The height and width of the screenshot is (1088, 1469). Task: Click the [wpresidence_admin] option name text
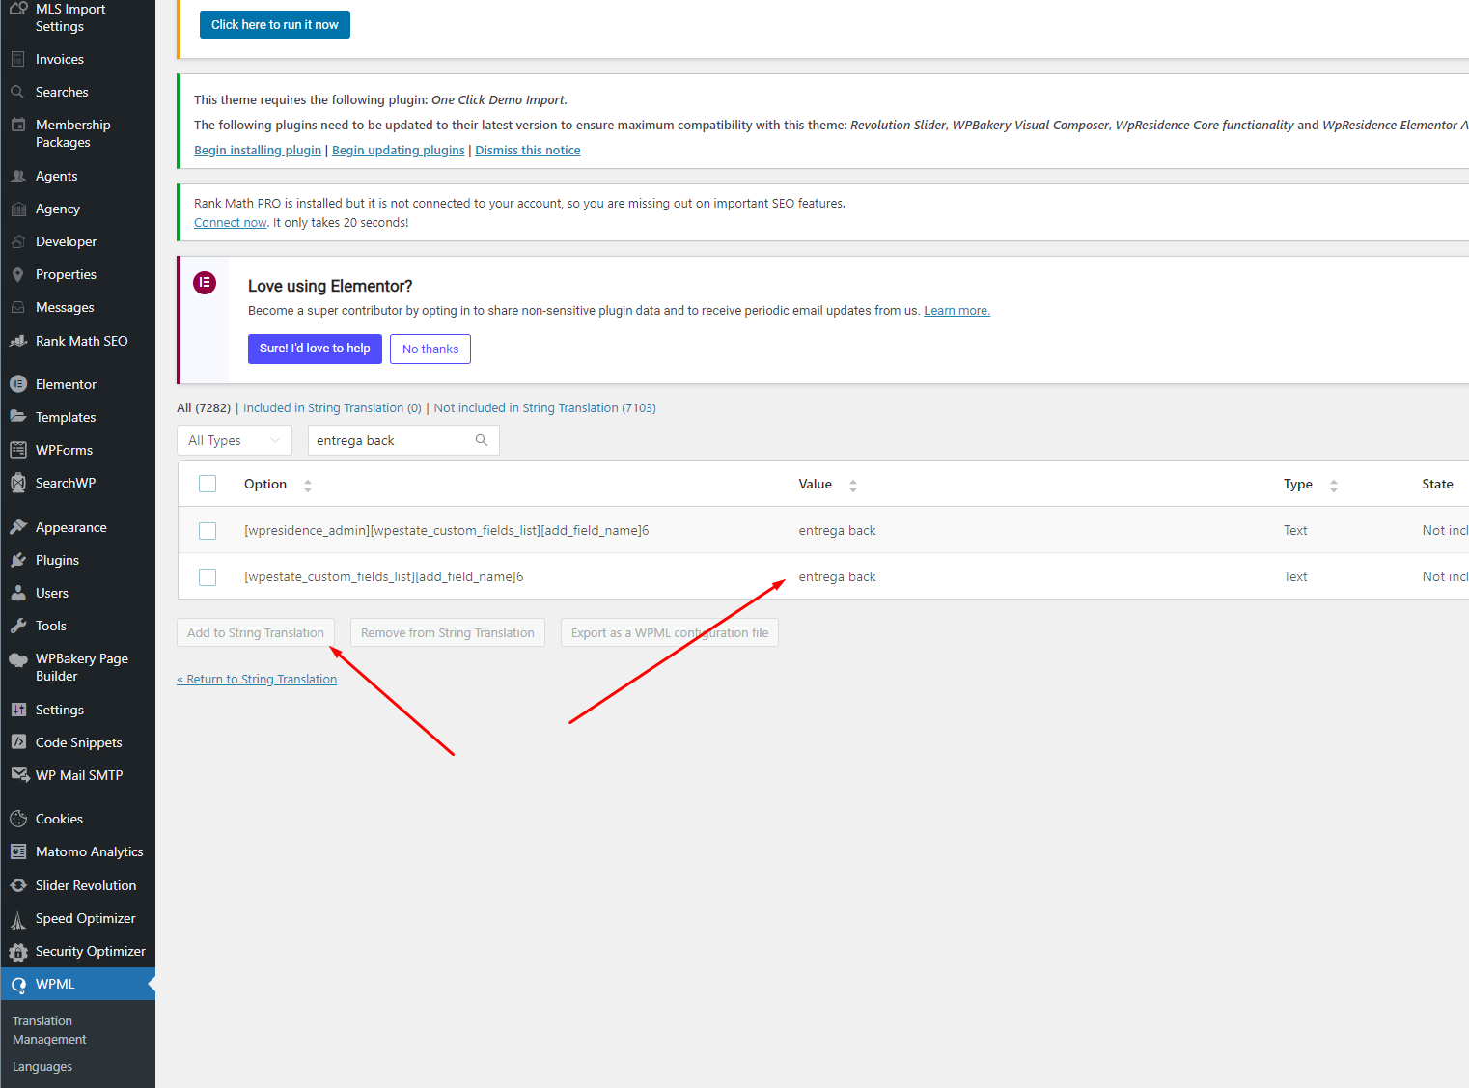(447, 530)
